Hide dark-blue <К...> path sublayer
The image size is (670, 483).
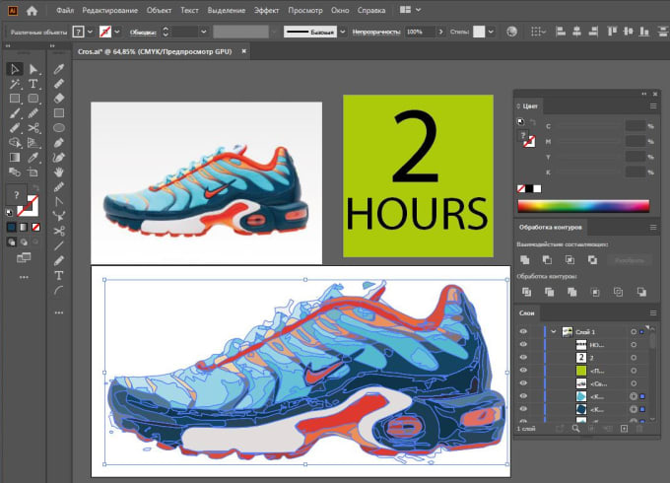click(x=523, y=409)
